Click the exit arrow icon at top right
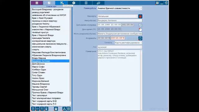 tap(166, 3)
